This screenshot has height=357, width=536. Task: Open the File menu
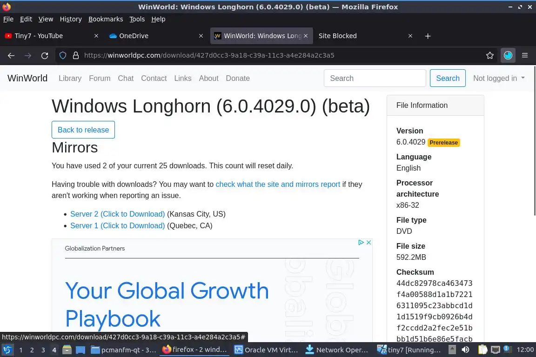[x=8, y=19]
